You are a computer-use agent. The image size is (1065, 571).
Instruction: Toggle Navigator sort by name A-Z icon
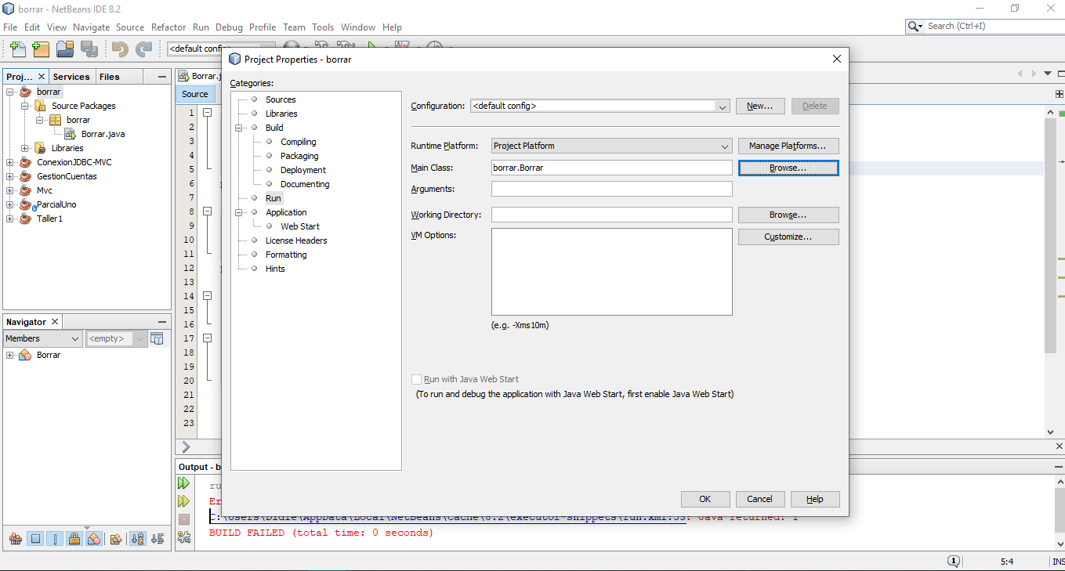[x=137, y=539]
